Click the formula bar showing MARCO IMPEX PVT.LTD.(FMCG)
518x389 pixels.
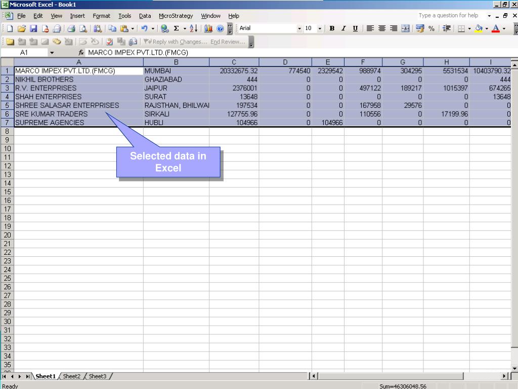[300, 53]
